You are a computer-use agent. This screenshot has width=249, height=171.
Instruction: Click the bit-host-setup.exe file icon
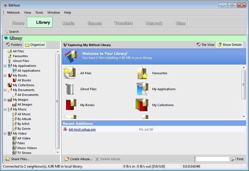point(65,129)
